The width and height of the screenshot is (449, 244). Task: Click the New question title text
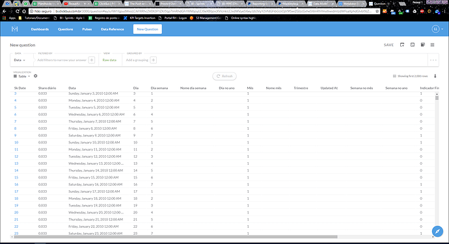tap(23, 45)
